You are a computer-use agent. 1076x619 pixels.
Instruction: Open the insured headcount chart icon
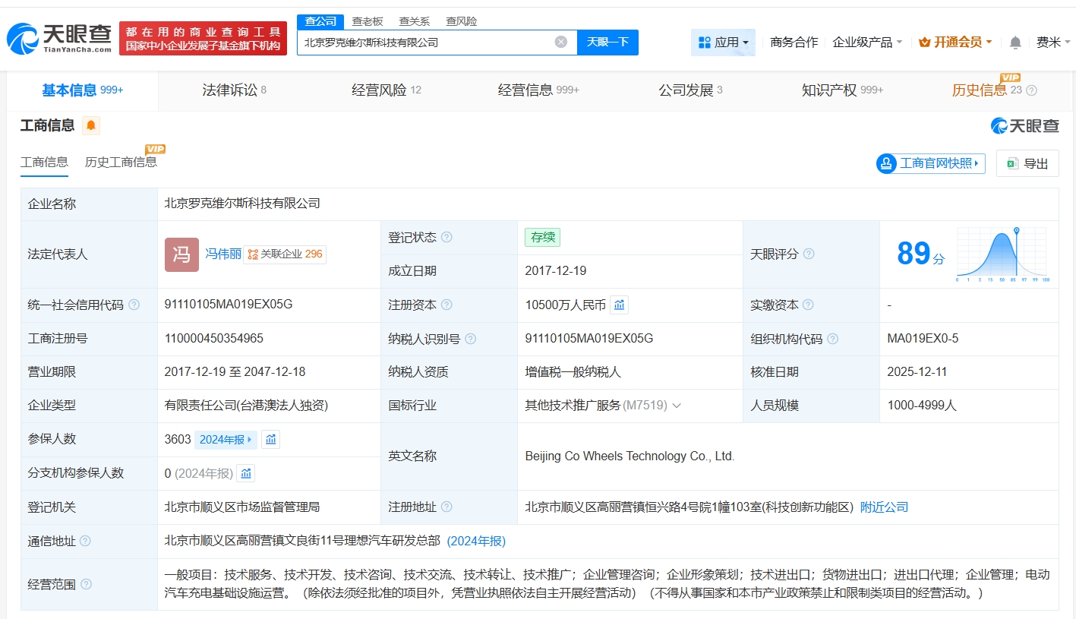(270, 439)
